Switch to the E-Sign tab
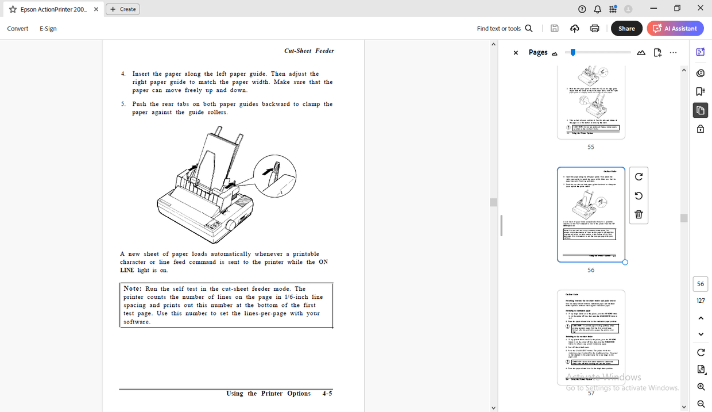Image resolution: width=712 pixels, height=412 pixels. 48,28
